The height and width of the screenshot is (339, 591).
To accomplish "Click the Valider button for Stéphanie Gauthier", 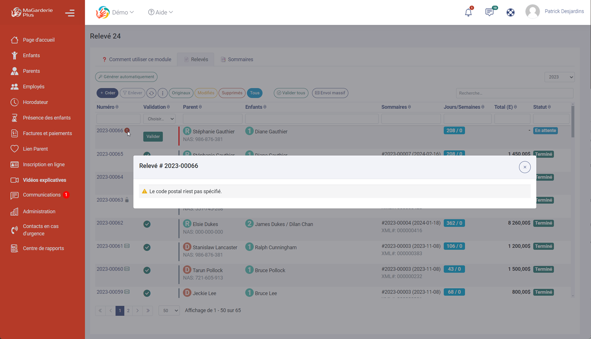I will click(x=153, y=137).
